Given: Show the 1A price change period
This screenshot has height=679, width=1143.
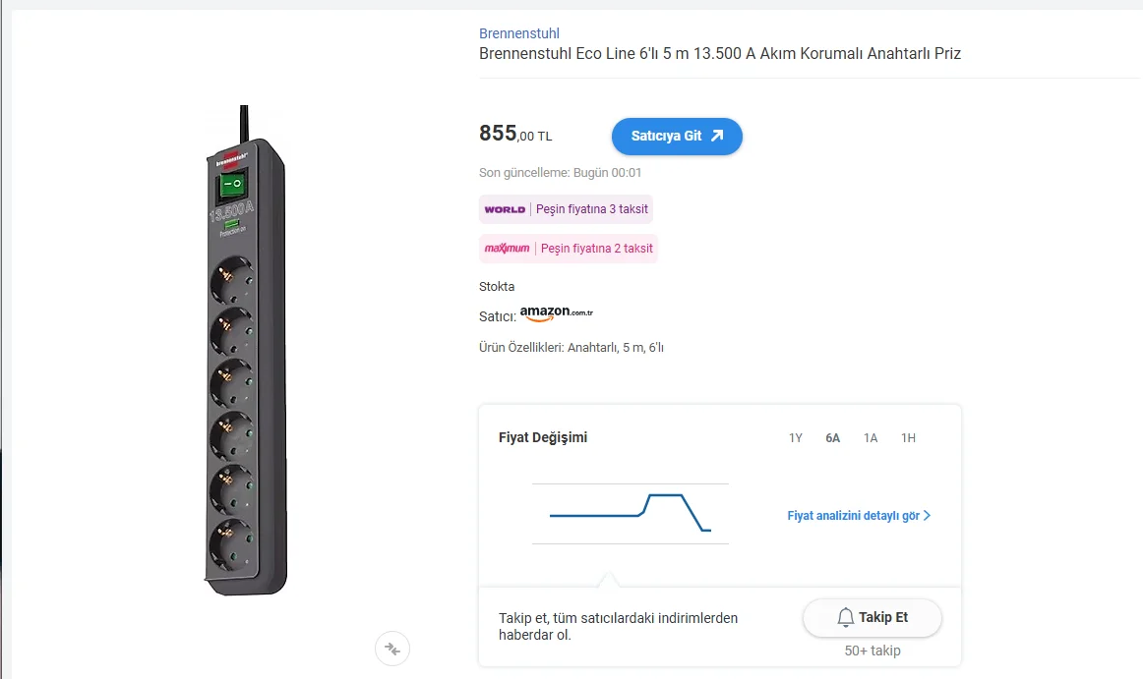Looking at the screenshot, I should (x=871, y=438).
